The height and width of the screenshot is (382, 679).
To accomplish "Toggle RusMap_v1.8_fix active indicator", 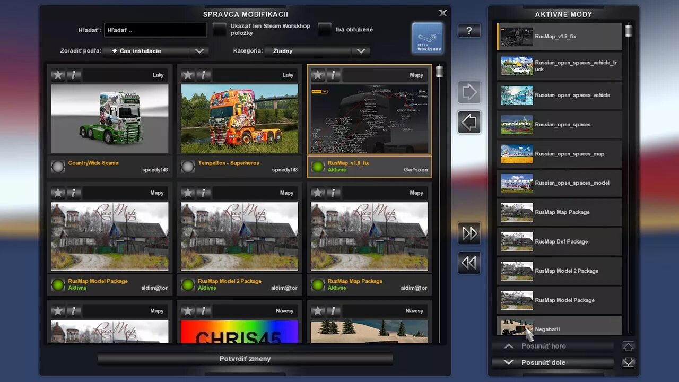I will pyautogui.click(x=318, y=167).
